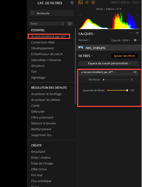Click the Renforcer value 0
Image resolution: width=142 pixels, height=187 pixels.
[x=132, y=80]
